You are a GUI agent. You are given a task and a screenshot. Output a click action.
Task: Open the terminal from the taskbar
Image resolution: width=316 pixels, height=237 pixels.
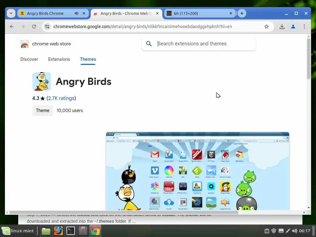[71, 231]
